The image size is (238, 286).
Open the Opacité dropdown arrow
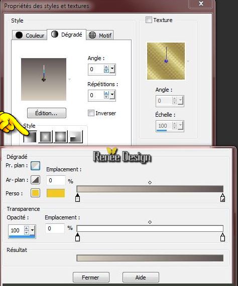(32, 230)
